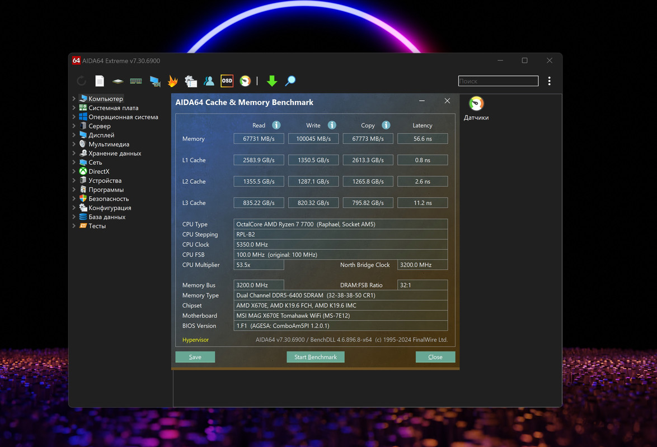The image size is (657, 447).
Task: Select the Системная плата tree node
Action: coord(113,108)
